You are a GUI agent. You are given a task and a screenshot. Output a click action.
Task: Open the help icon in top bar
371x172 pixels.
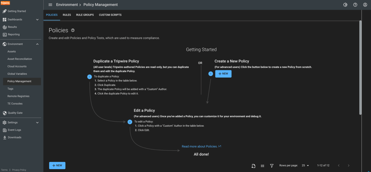click(355, 5)
